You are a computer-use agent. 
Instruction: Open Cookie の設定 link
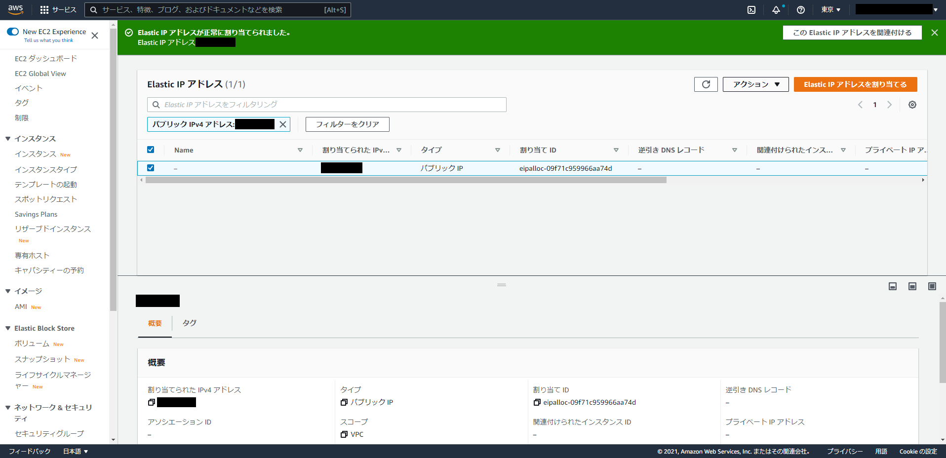coord(918,451)
